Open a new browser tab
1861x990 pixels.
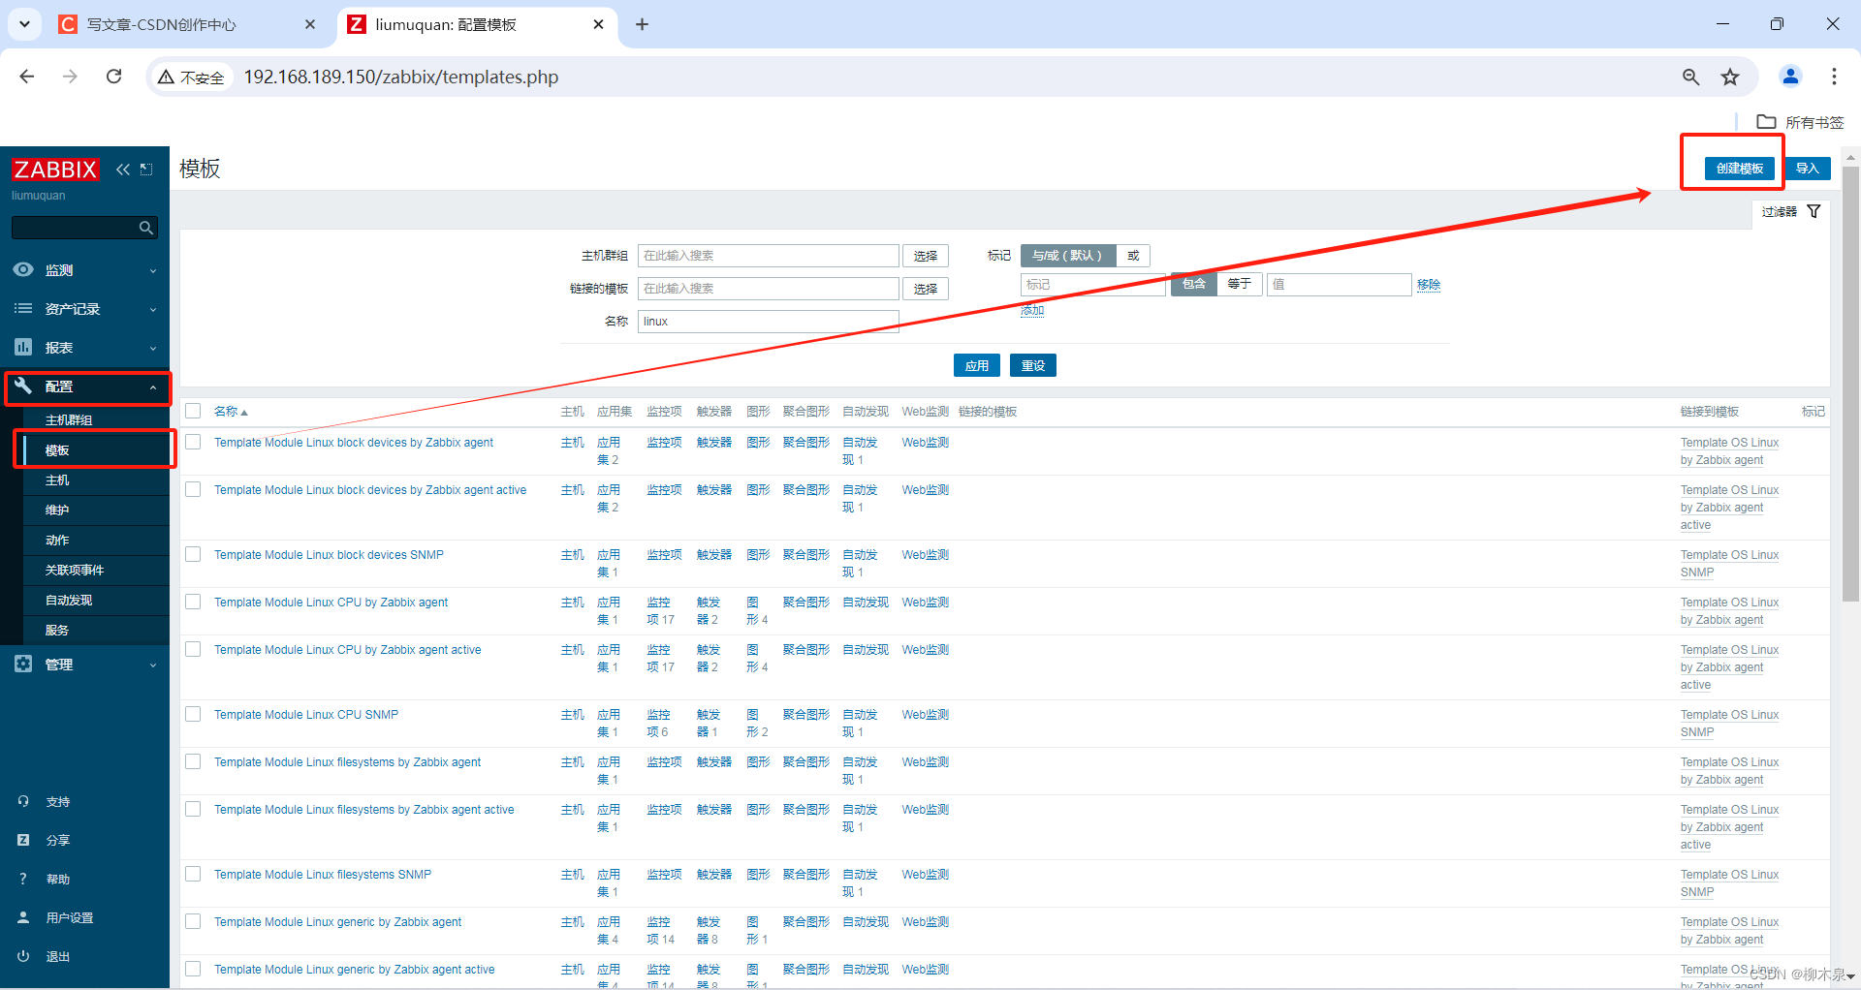click(642, 24)
